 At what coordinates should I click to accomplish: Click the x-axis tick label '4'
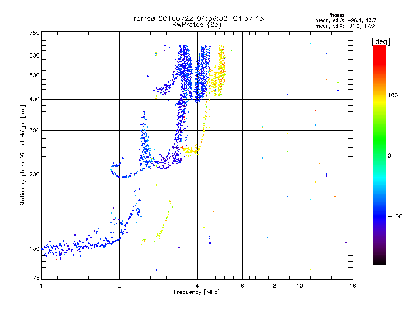pos(197,286)
